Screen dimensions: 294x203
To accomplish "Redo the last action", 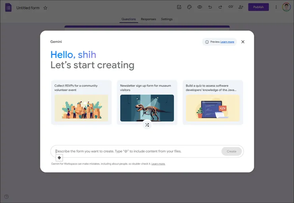I will pyautogui.click(x=220, y=7).
